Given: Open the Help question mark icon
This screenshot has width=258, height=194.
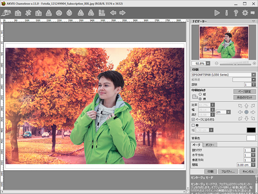Looking at the screenshot, I should [x=236, y=13].
